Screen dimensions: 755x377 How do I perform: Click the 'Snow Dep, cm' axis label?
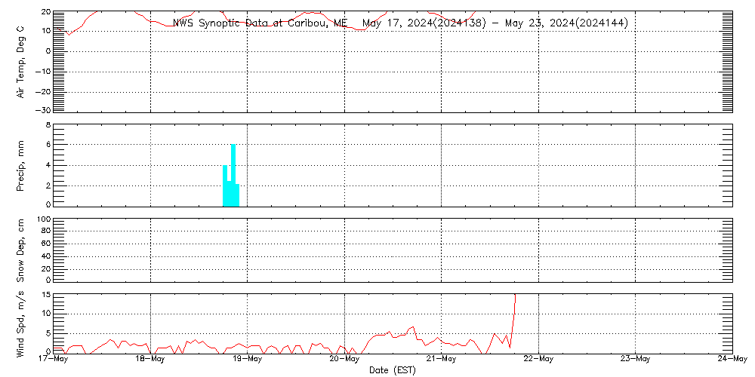[x=21, y=250]
